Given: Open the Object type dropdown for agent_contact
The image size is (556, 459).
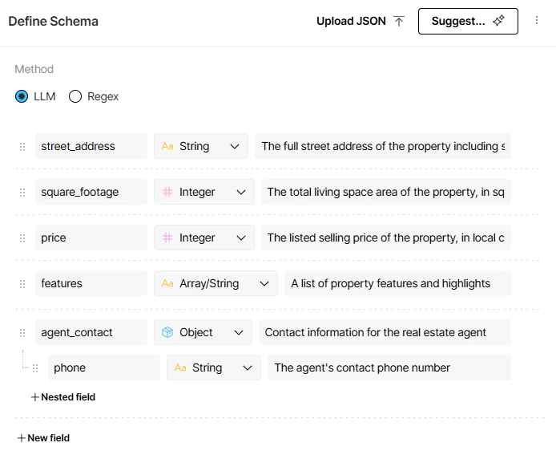Looking at the screenshot, I should pos(203,332).
